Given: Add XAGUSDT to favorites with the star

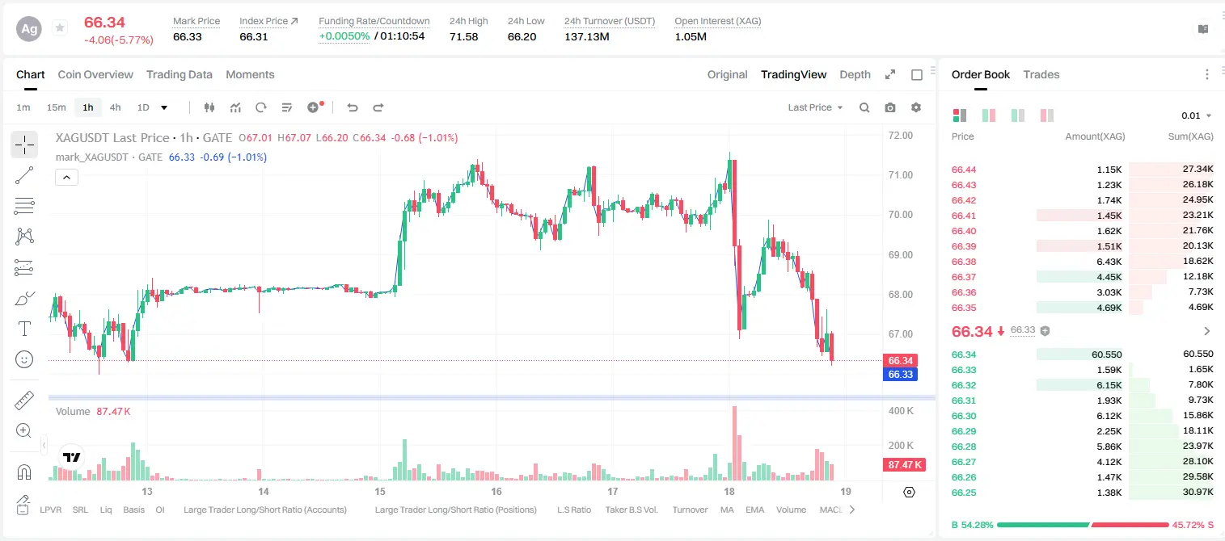Looking at the screenshot, I should pos(60,28).
